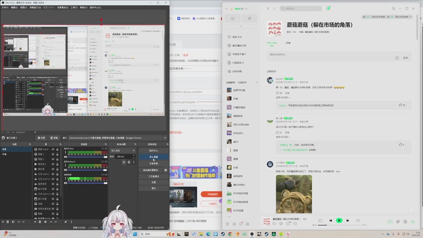The image size is (423, 238).
Task: Toggle visibility of the 文本 (GDI+) source
Action: pos(53,174)
